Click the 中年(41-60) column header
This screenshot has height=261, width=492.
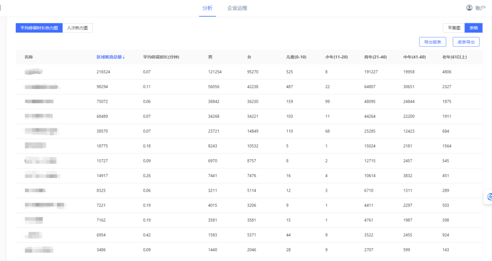pos(414,57)
